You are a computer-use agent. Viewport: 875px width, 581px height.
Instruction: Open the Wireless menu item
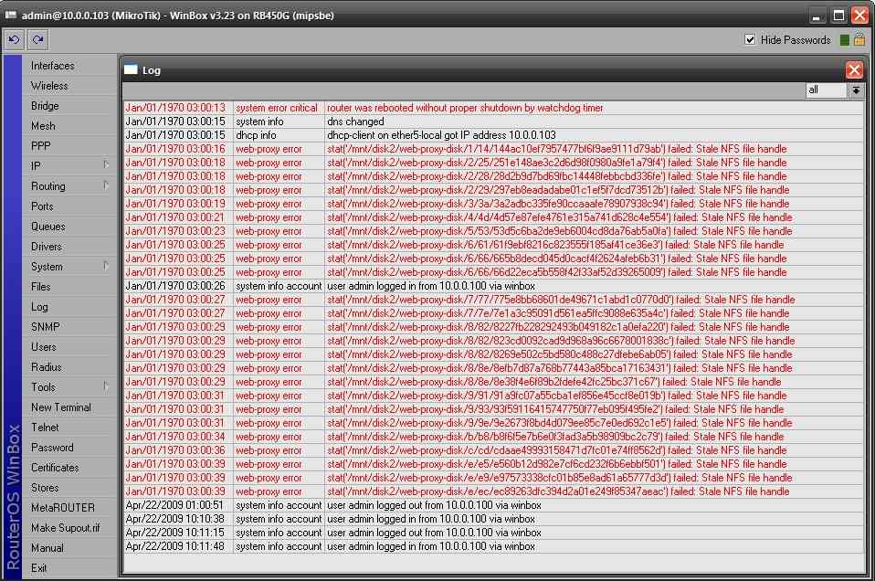[x=49, y=85]
